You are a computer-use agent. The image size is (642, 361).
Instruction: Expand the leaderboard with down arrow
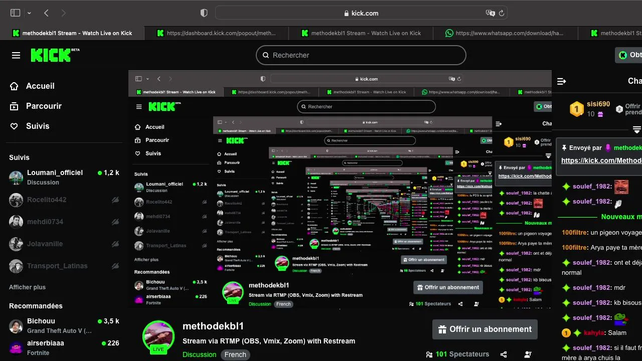pos(637,130)
